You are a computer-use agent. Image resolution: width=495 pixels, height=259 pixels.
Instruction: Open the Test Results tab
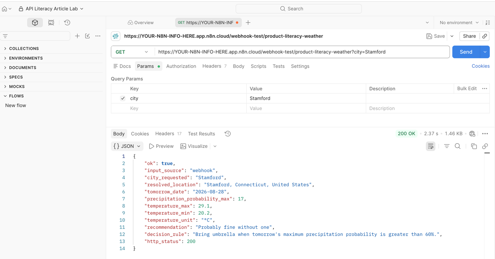coord(202,134)
